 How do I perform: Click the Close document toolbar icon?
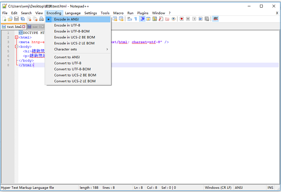tap(29, 19)
